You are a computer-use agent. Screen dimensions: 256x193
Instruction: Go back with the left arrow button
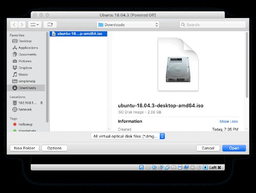[x=14, y=25]
